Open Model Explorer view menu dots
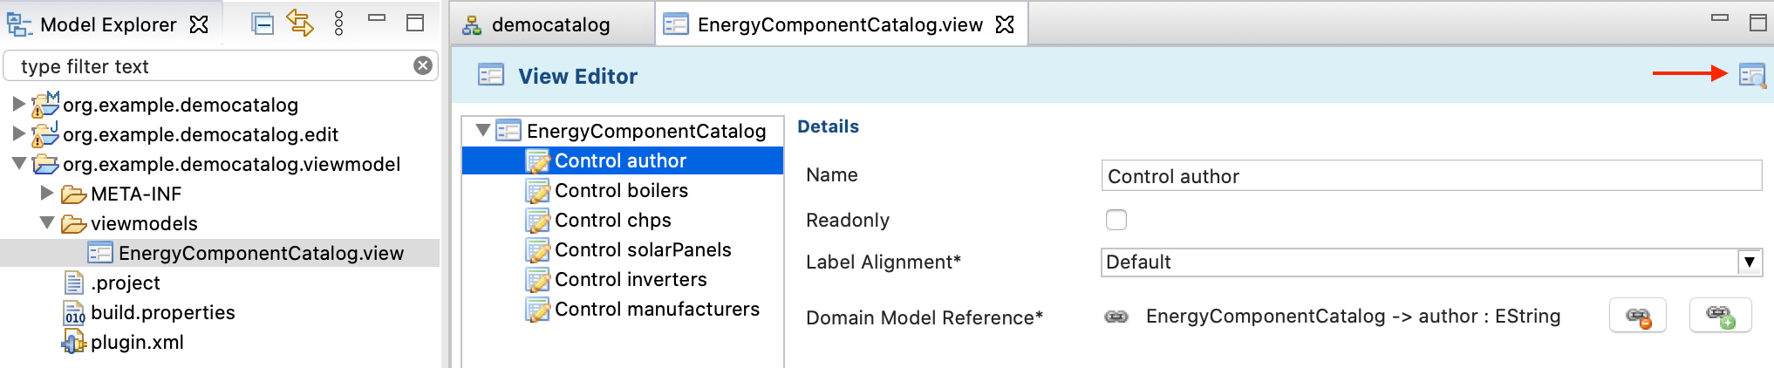 pos(339,24)
